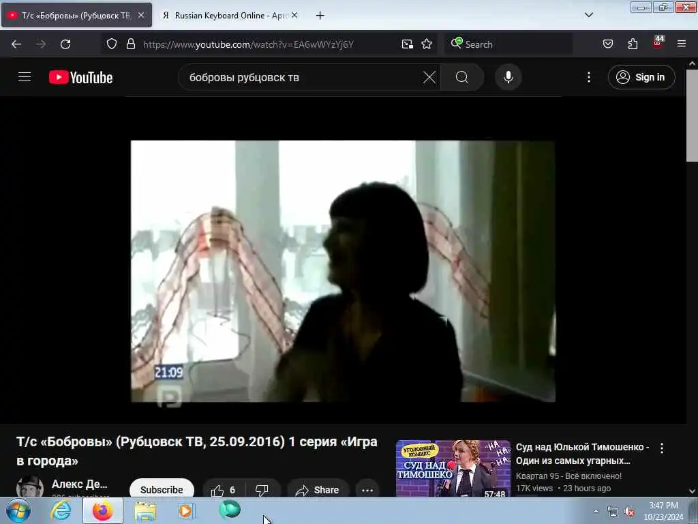The height and width of the screenshot is (524, 698).
Task: Click the scrollbar up arrow
Action: 692,63
